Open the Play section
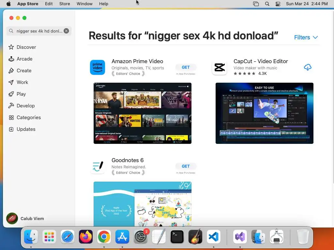Image resolution: width=334 pixels, height=250 pixels. pyautogui.click(x=17, y=94)
